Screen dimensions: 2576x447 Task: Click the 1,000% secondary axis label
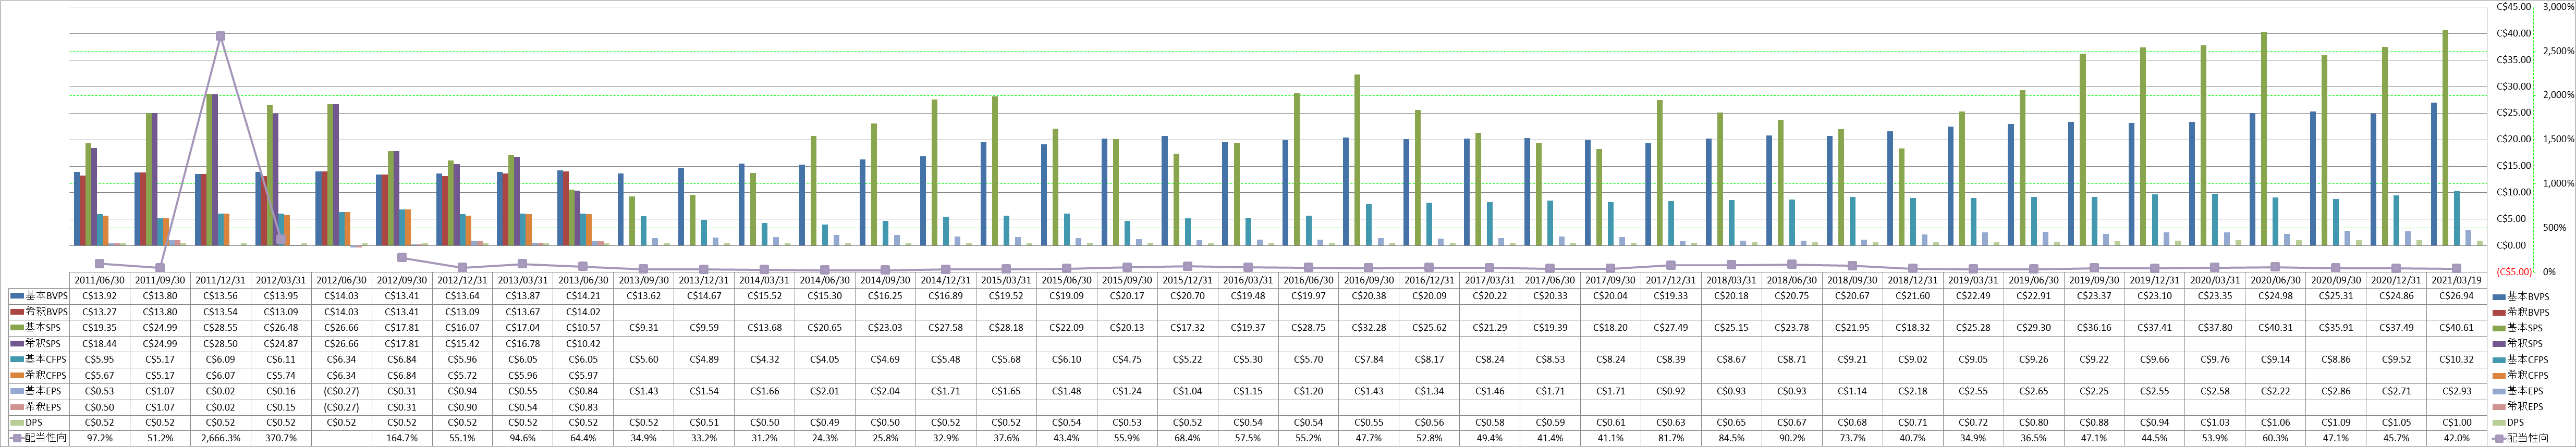coord(2558,183)
